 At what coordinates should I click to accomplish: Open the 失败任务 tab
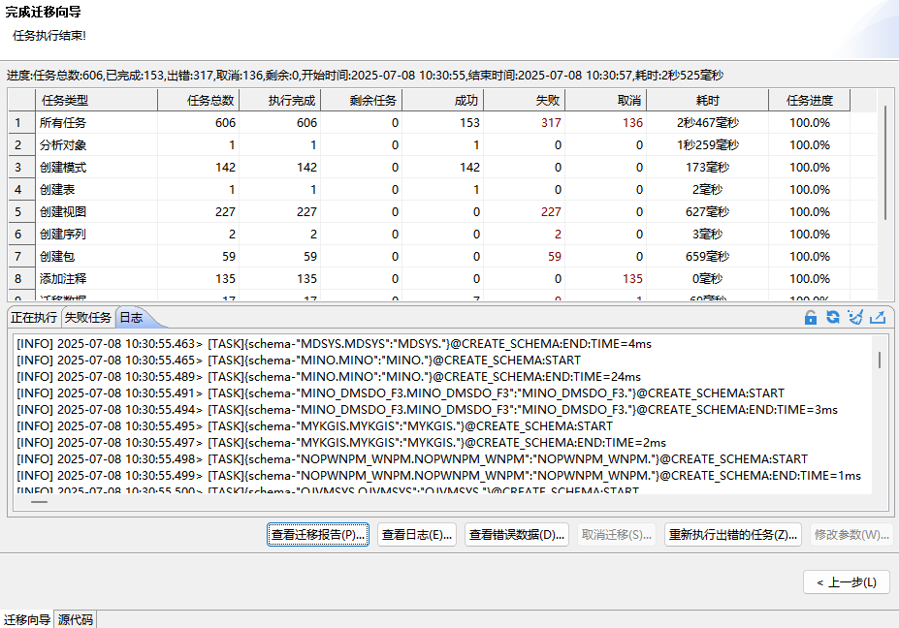coord(87,318)
